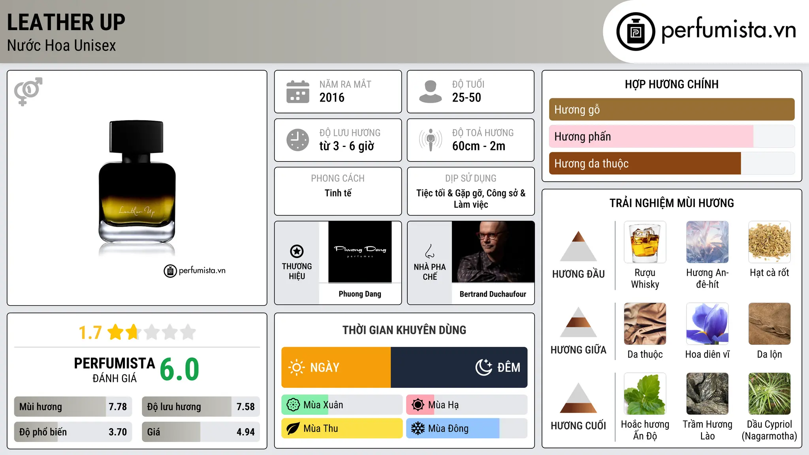
Task: Select the Hoa diên vĩ note image
Action: pos(707,324)
